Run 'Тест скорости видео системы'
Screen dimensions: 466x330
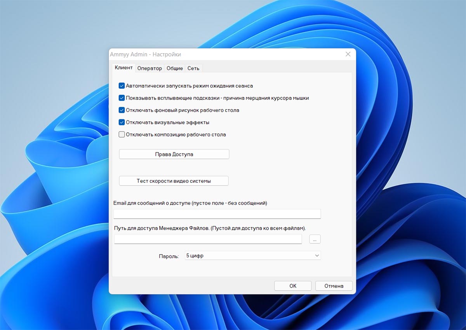tap(174, 181)
